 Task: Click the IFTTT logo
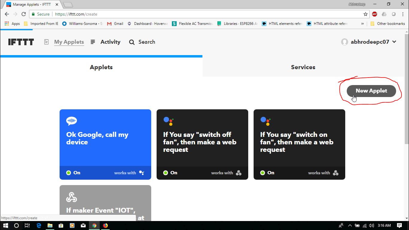(21, 42)
